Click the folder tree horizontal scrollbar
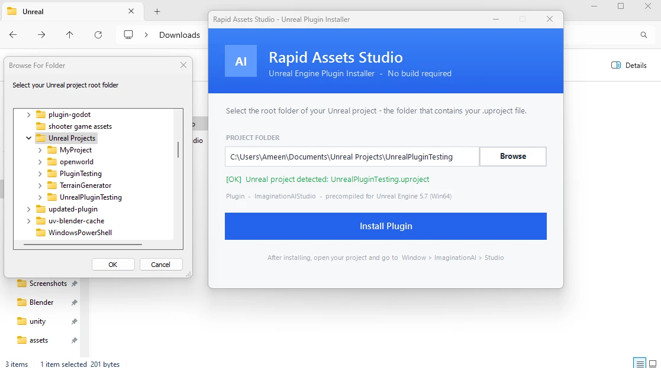This screenshot has width=661, height=368. click(x=83, y=244)
